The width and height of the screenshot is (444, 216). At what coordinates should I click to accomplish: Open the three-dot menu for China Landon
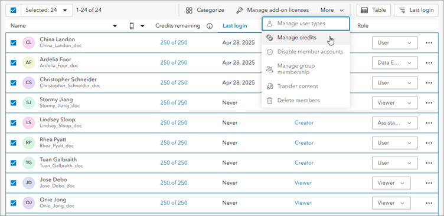(429, 42)
